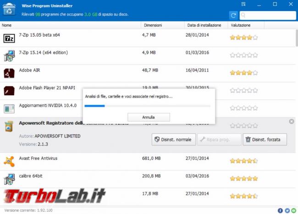
Task: Click the analysis progress bar
Action: point(148,106)
